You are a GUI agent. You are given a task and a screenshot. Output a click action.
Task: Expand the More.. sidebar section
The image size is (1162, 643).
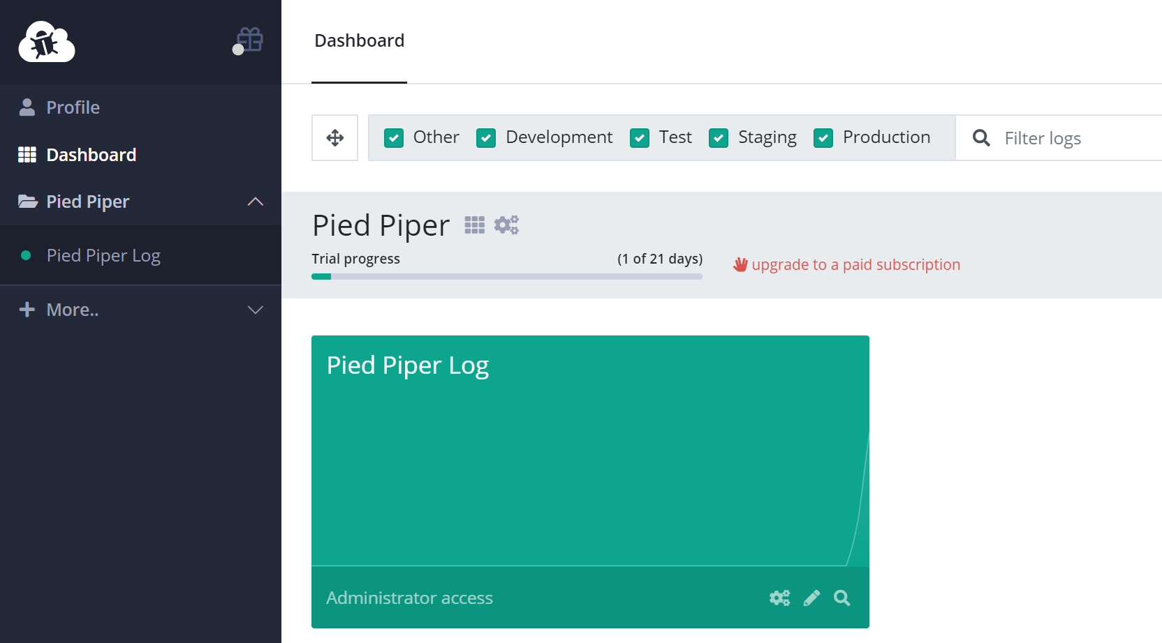256,310
